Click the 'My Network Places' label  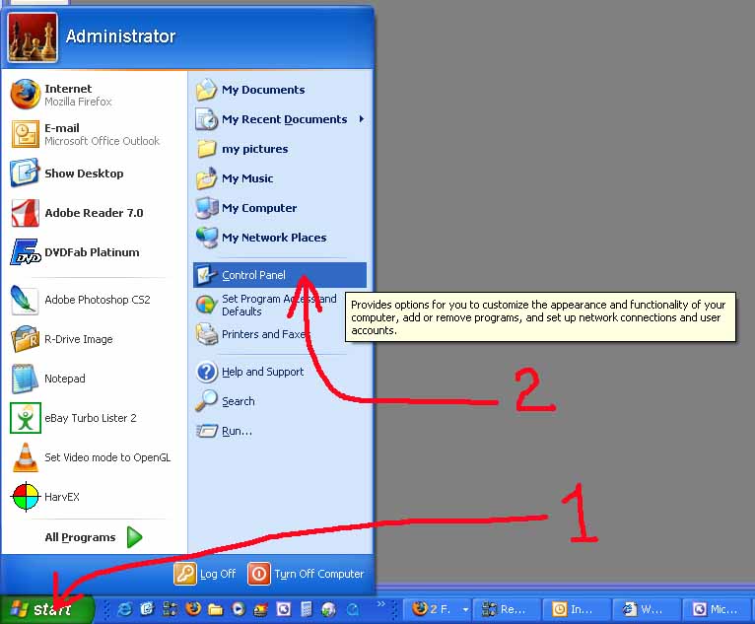(x=274, y=238)
